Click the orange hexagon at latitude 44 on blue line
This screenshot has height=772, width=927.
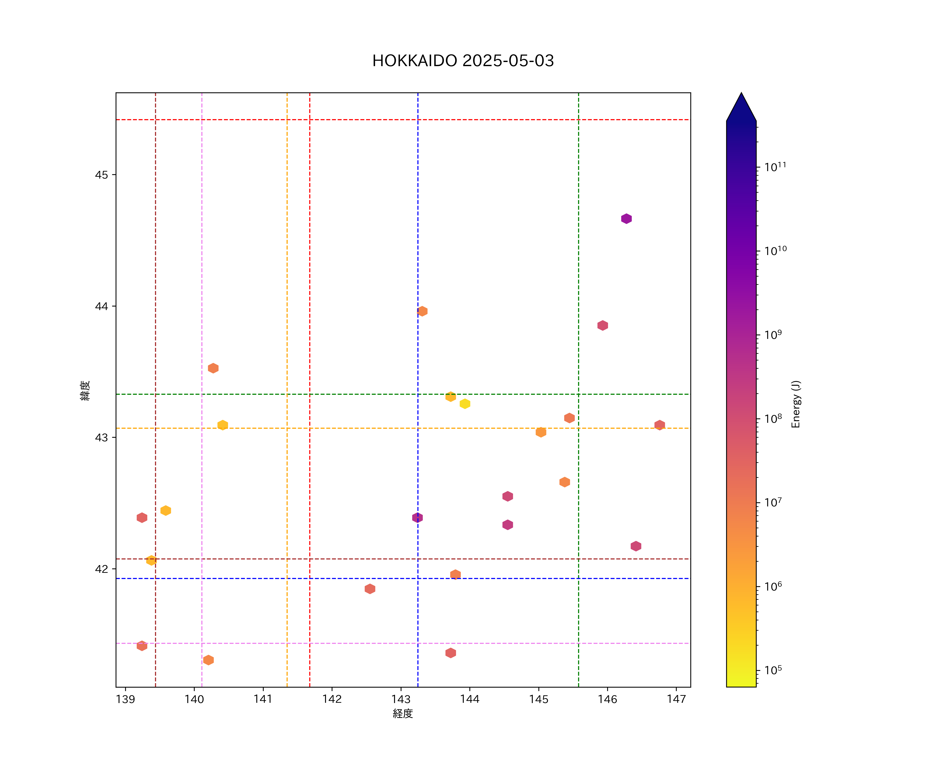pyautogui.click(x=422, y=311)
